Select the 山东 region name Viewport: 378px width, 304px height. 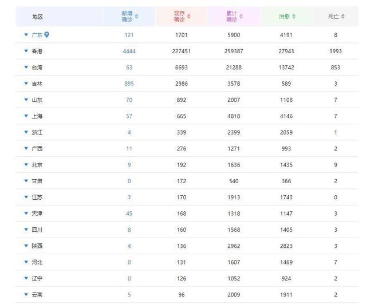[x=37, y=100]
